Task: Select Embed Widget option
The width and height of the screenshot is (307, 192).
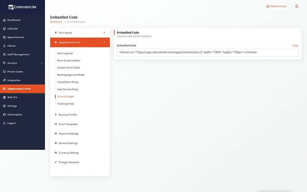Action: click(65, 97)
